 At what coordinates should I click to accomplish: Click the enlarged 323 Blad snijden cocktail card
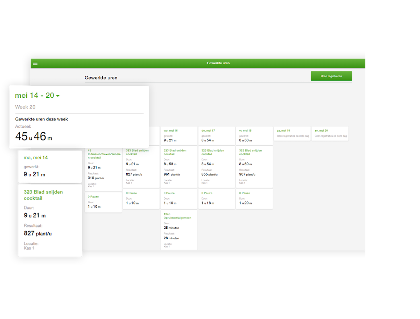click(x=50, y=221)
